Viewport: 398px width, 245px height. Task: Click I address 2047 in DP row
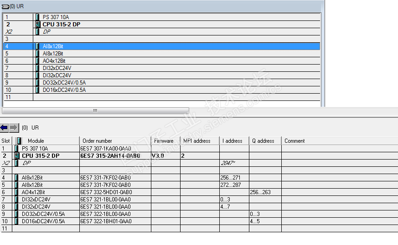[x=227, y=163]
